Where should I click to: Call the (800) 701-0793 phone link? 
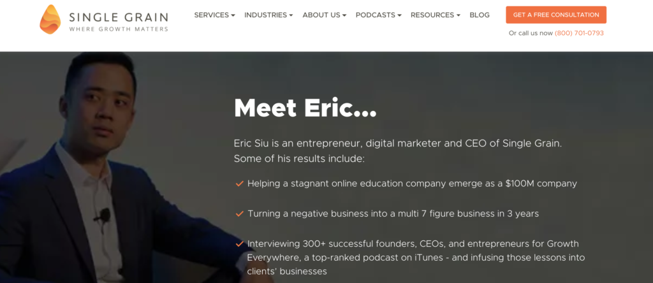579,33
